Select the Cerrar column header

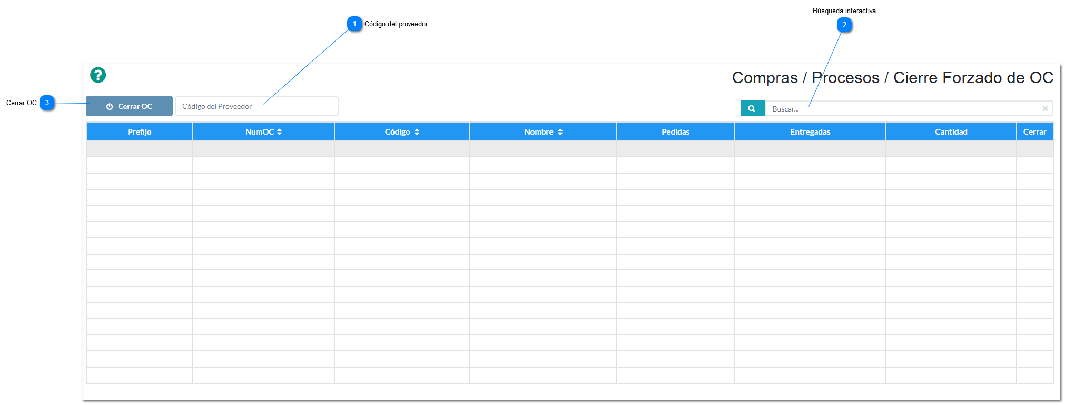1035,132
